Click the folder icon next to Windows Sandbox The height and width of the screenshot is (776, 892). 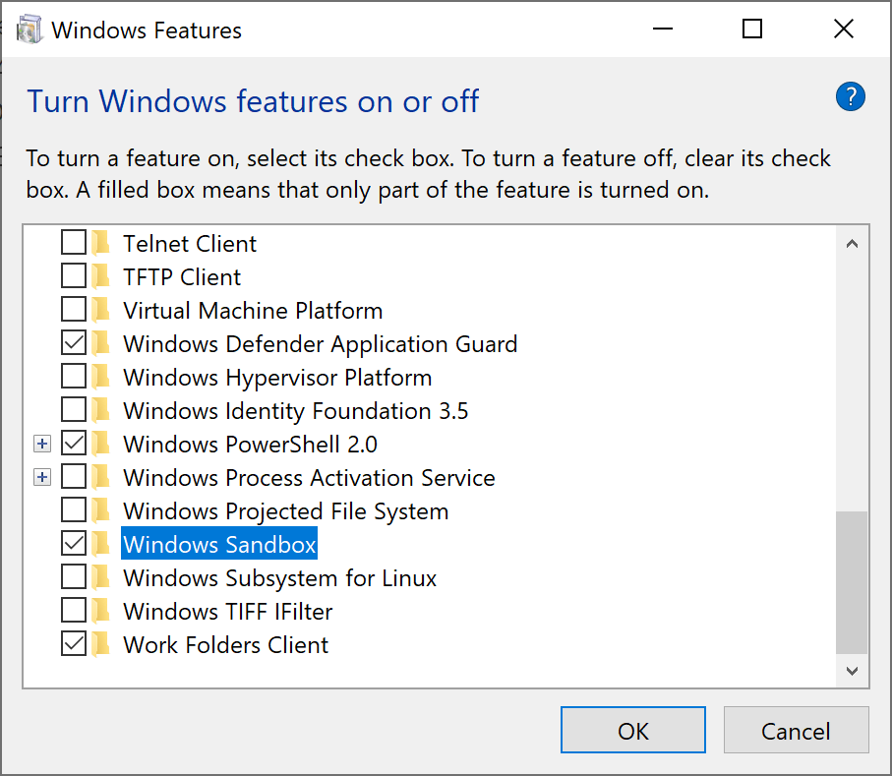[x=101, y=544]
